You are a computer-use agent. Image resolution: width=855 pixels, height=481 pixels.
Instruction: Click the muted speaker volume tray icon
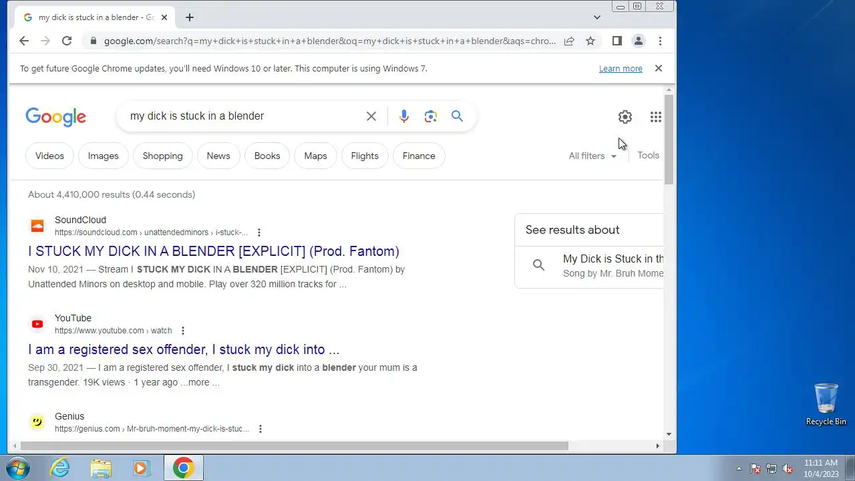point(788,468)
